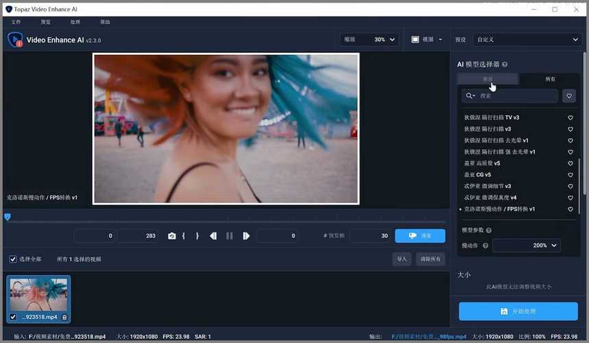This screenshot has height=343, width=589.
Task: Switch to the 所有 models tab
Action: (550, 80)
